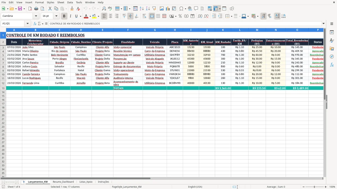Open sidebar Gallery icon
Screen dimensions: 337x189
click(332, 48)
